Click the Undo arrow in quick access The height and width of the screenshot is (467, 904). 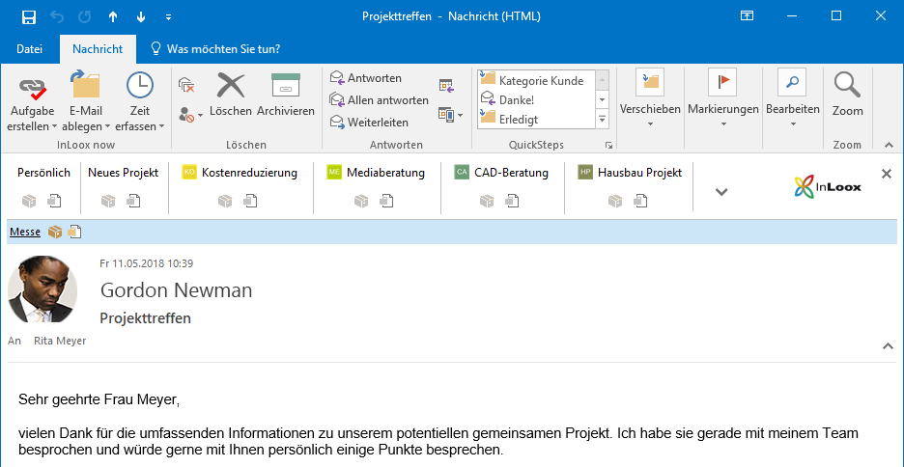(x=57, y=16)
